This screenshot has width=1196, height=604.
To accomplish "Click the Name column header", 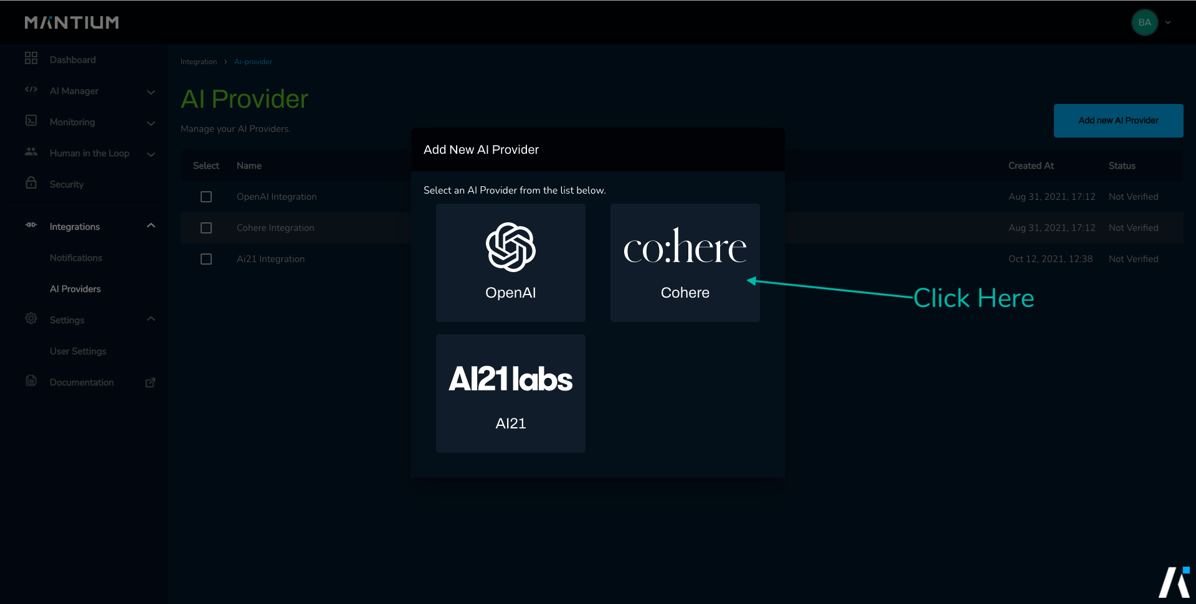I will (249, 166).
